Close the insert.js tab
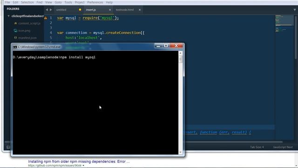Viewport: 298px width, 168px height. tap(110, 10)
